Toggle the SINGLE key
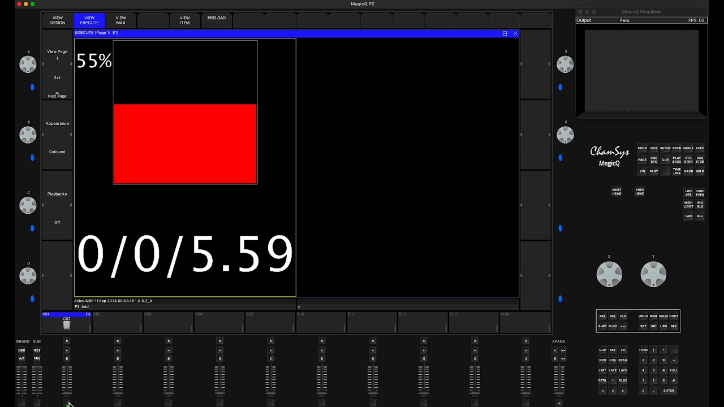Viewport: 724px width, 407px height. [x=700, y=204]
